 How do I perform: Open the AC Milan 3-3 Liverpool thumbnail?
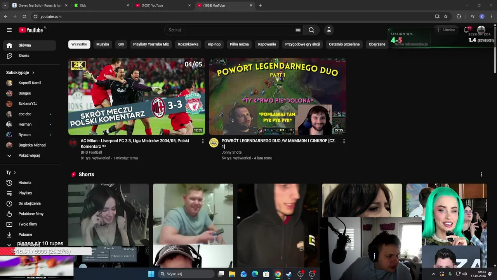point(137,96)
